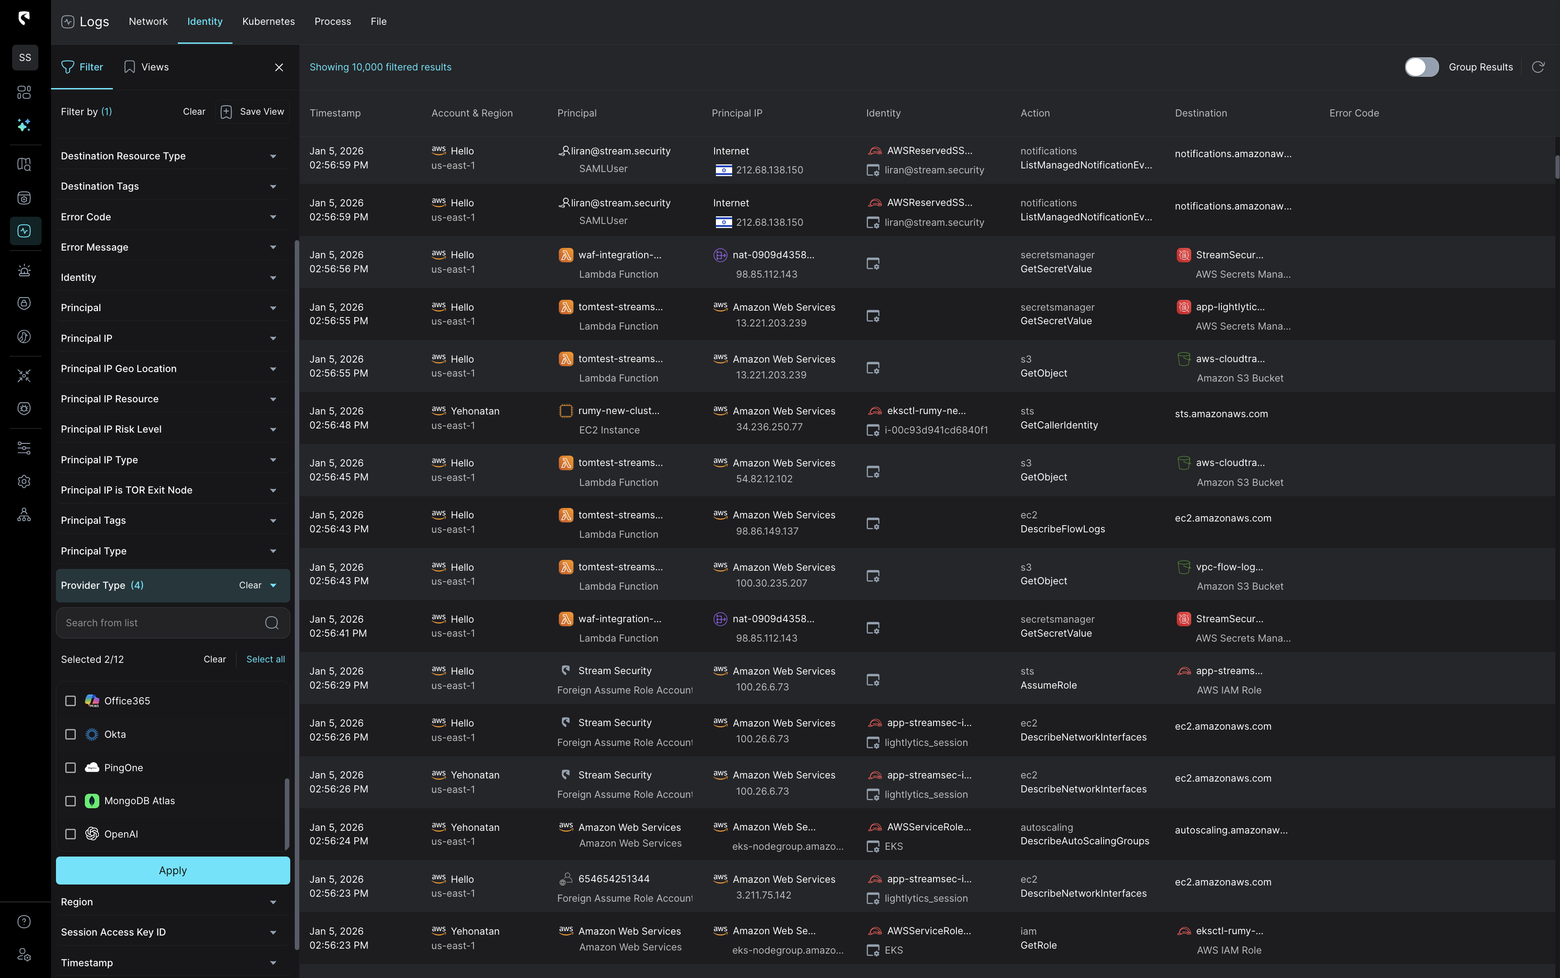Click Select all for provider types

click(265, 659)
